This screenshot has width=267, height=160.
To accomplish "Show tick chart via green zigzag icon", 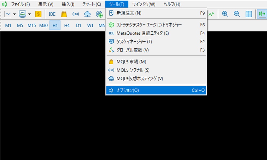I will [x=211, y=14].
